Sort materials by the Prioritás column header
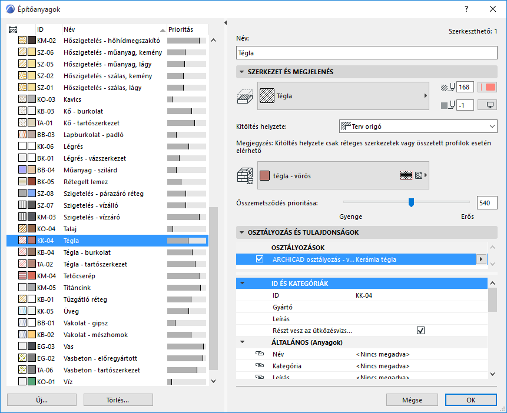Viewport: 507px width, 413px height. (x=187, y=29)
